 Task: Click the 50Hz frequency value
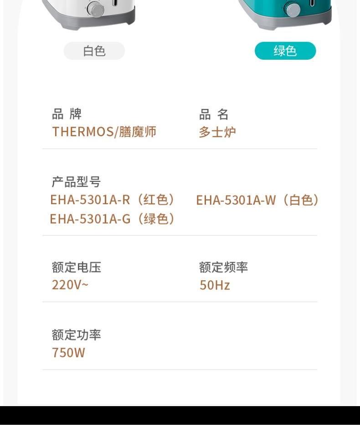[215, 285]
